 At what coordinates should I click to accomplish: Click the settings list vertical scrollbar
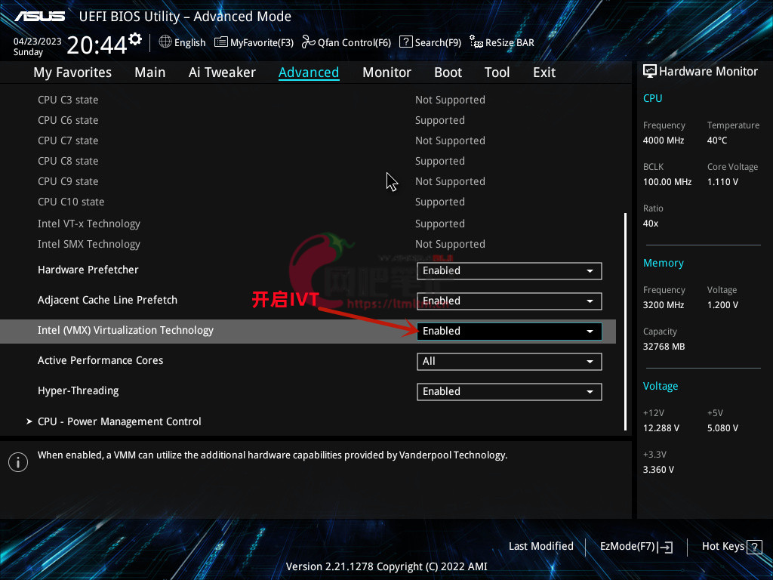(x=625, y=322)
